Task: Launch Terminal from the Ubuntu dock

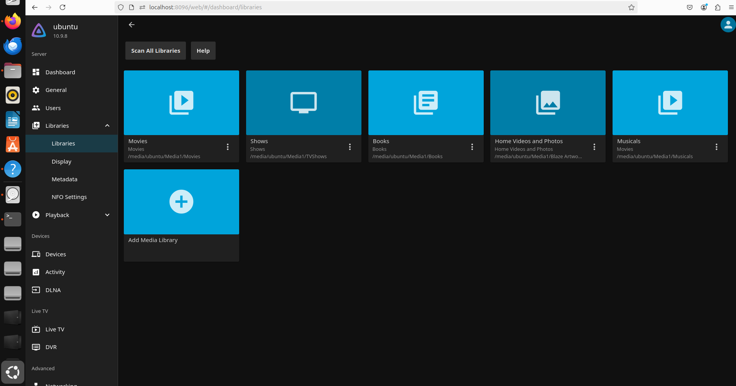Action: coord(13,219)
